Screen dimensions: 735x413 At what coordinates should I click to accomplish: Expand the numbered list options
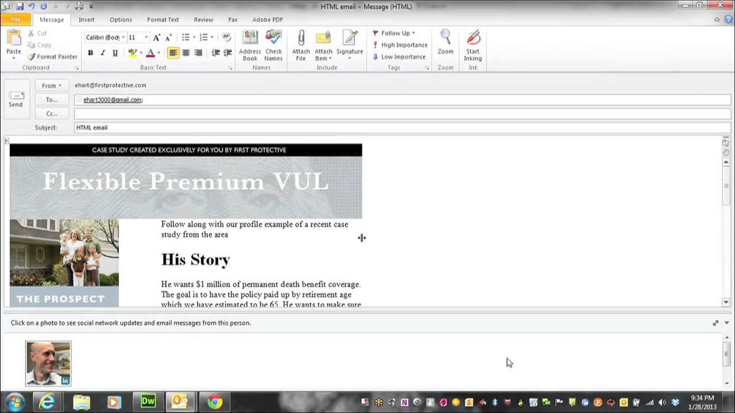pyautogui.click(x=212, y=37)
